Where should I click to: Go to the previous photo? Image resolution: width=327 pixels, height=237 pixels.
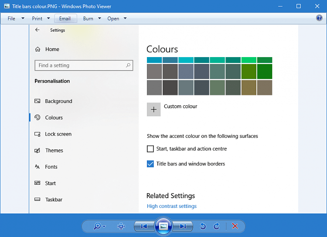pos(144,227)
